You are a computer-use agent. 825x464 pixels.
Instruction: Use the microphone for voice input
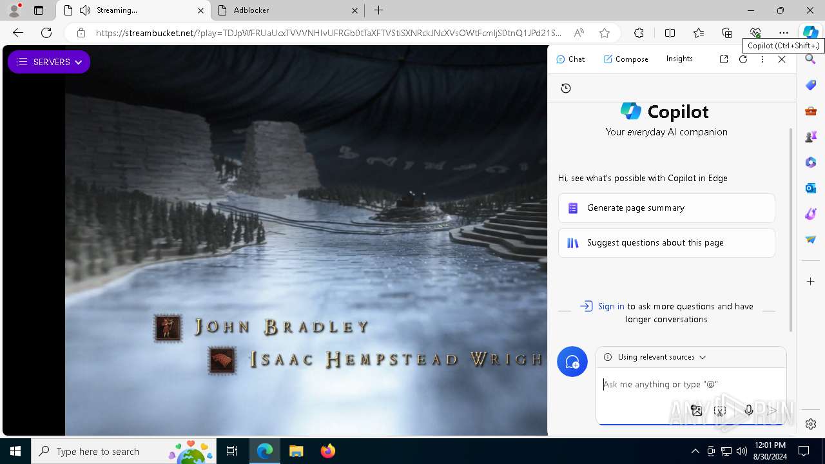[x=748, y=411]
